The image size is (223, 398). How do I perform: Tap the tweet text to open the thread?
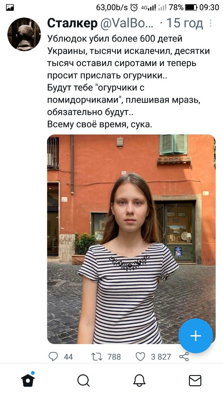tap(129, 82)
